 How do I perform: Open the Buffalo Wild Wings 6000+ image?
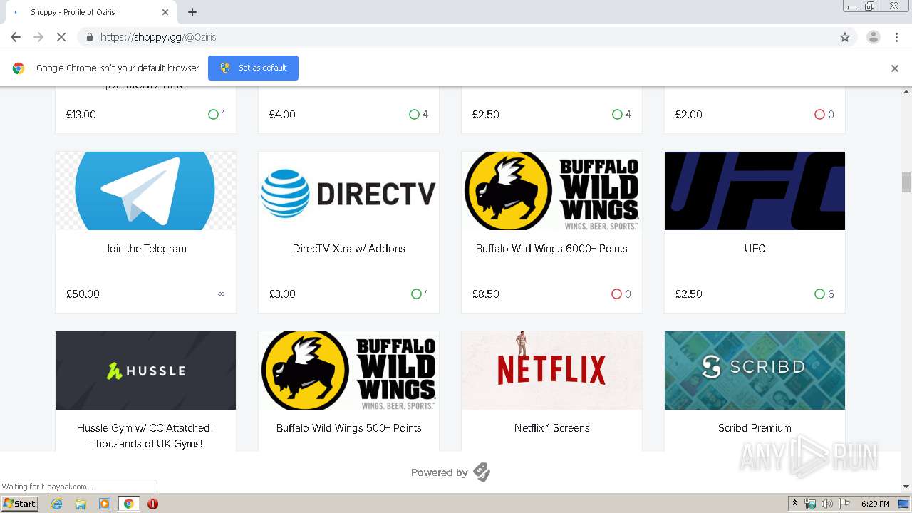point(551,191)
